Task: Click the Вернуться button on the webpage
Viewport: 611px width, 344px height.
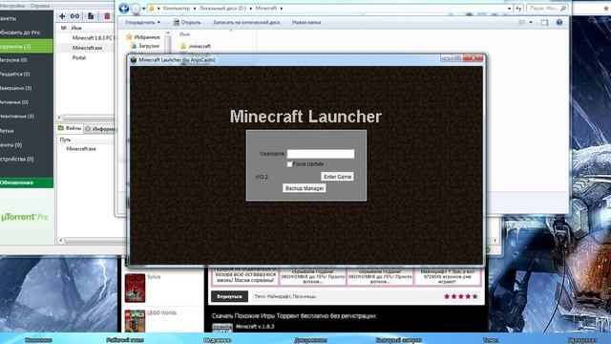Action: click(x=229, y=296)
